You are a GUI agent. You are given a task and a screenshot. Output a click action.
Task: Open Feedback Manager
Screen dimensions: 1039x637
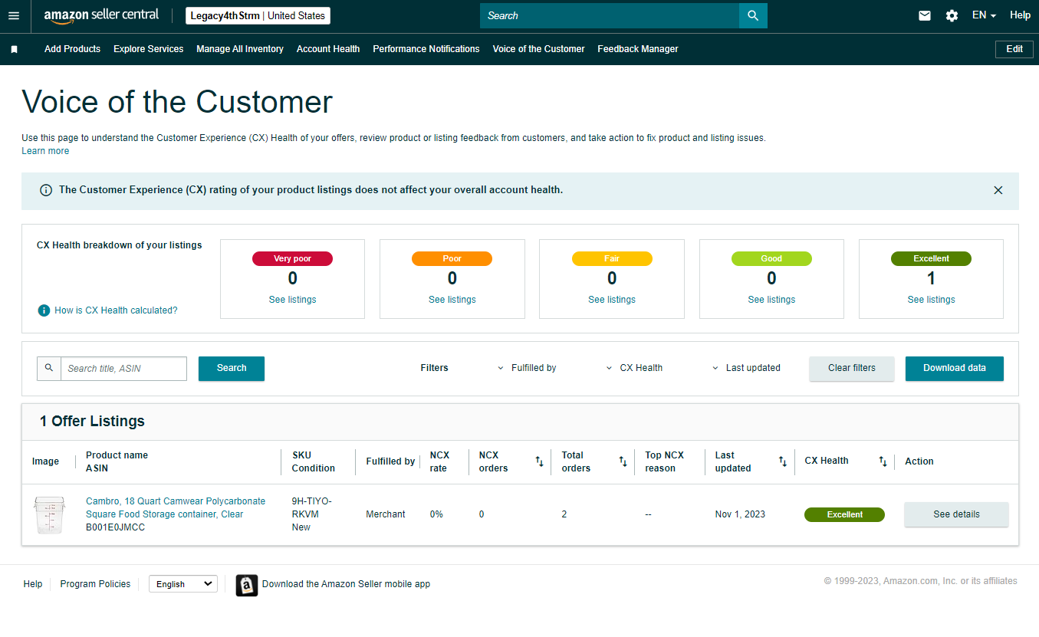[x=638, y=49]
